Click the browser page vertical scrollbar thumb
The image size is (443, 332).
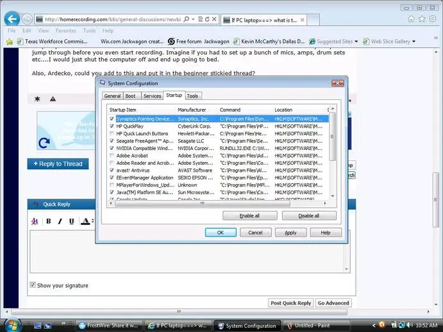[436, 199]
